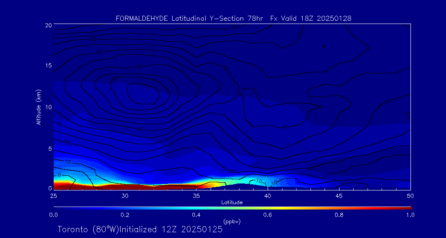Click the altitude axis tick label 5

coord(50,149)
